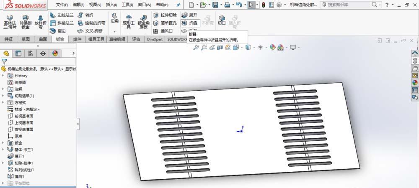Expand the History tree node
The image size is (419, 188).
(4, 76)
